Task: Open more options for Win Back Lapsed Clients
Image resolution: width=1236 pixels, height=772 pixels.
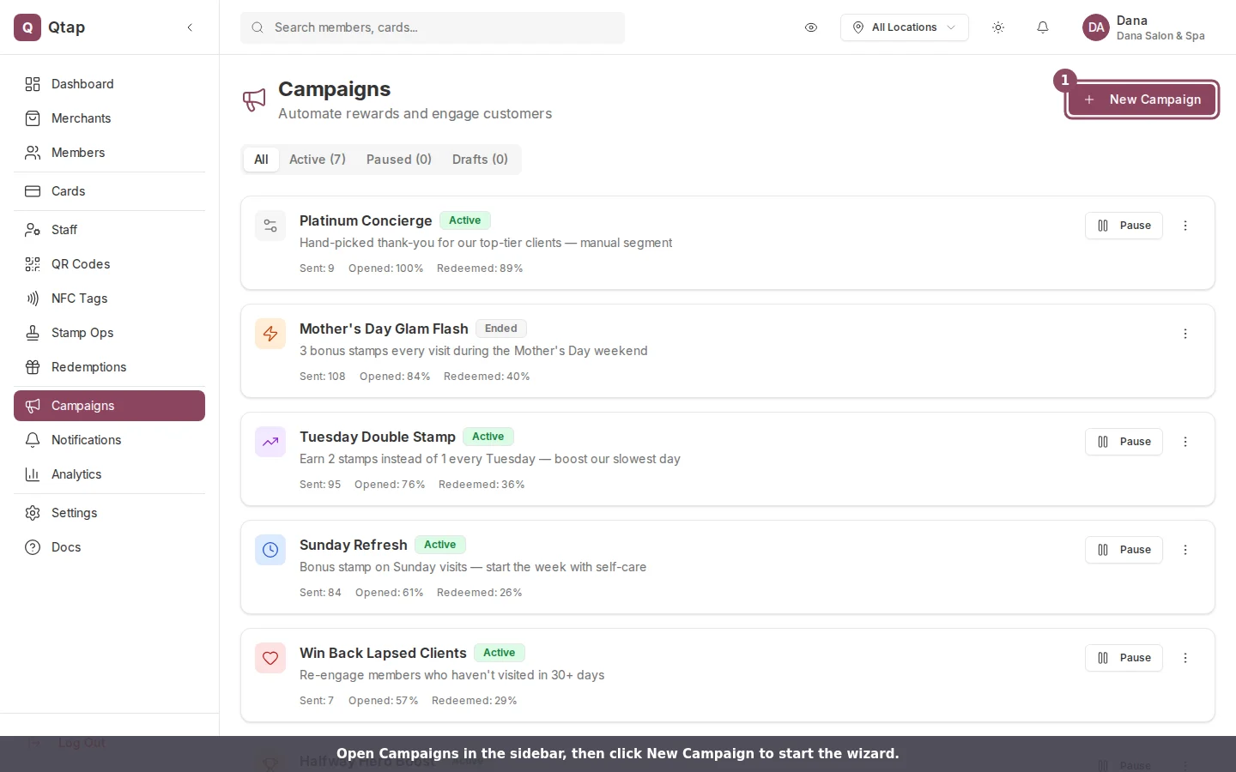Action: (x=1185, y=658)
